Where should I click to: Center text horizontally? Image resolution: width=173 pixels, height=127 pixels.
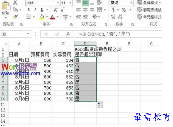[x=85, y=10]
